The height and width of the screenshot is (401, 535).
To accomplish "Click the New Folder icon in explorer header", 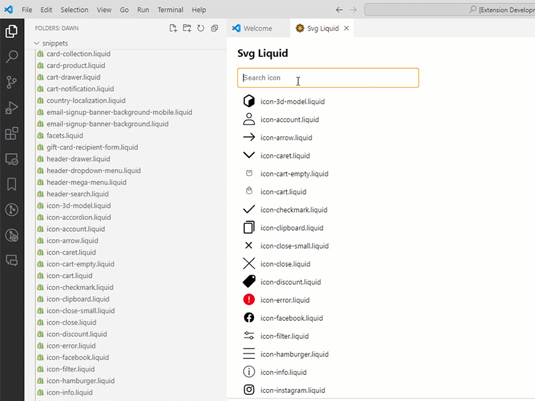I will [187, 28].
